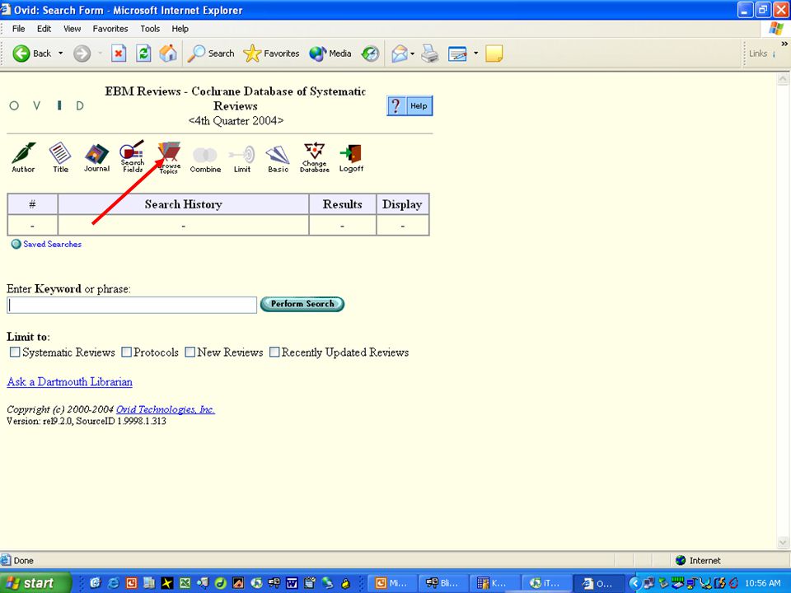This screenshot has width=791, height=593.
Task: Click the yellow note toolbar icon
Action: click(494, 54)
